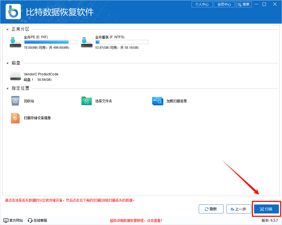This screenshot has width=282, height=225.
Task: Go back using the 上一步 button
Action: 239,209
